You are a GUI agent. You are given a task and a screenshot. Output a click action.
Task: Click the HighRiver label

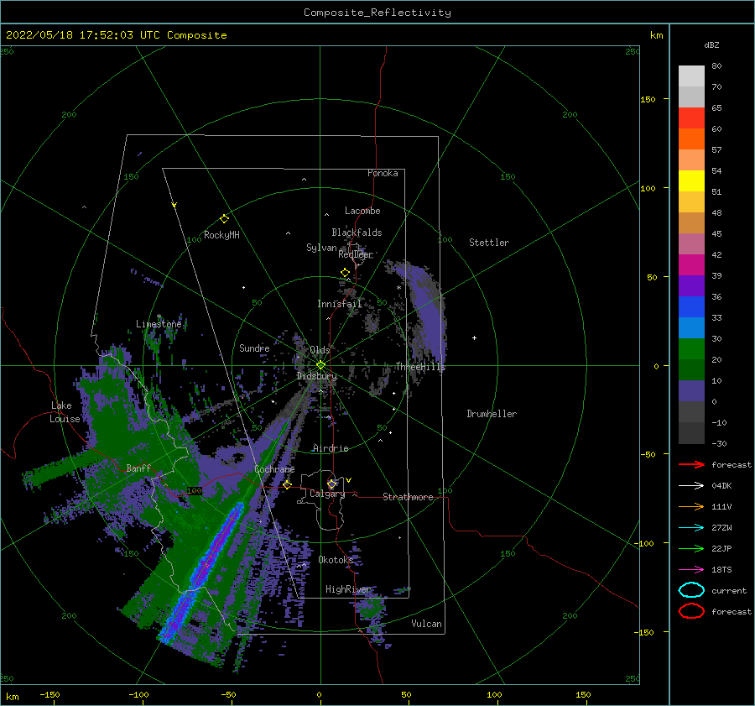pyautogui.click(x=348, y=589)
